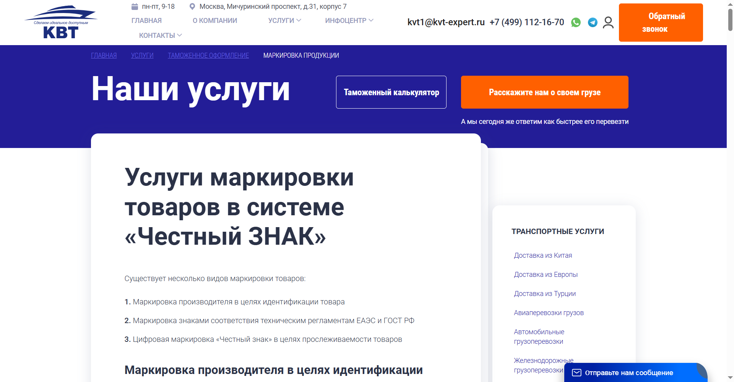Open Telegram channel icon in header
The width and height of the screenshot is (734, 382).
coord(592,22)
